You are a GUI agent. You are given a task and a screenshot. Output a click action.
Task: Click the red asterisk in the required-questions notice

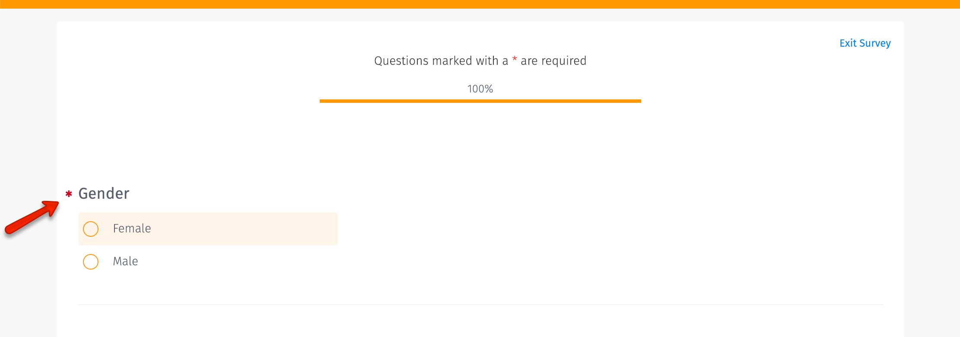pos(514,60)
